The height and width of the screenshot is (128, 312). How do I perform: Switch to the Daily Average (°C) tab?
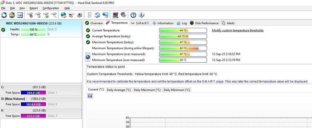119,90
